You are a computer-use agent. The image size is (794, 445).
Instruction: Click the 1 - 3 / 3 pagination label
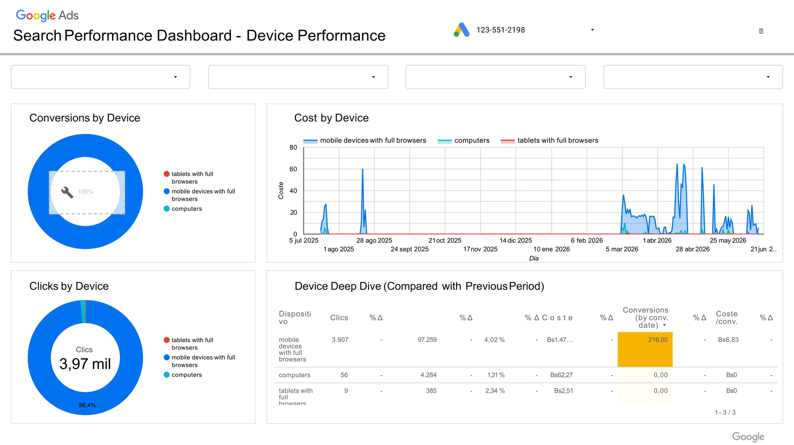(x=725, y=412)
